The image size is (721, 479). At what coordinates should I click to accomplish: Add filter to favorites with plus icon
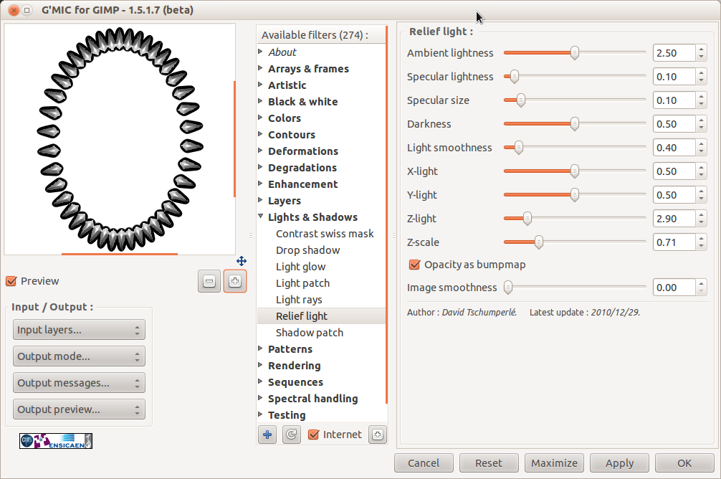pos(267,435)
